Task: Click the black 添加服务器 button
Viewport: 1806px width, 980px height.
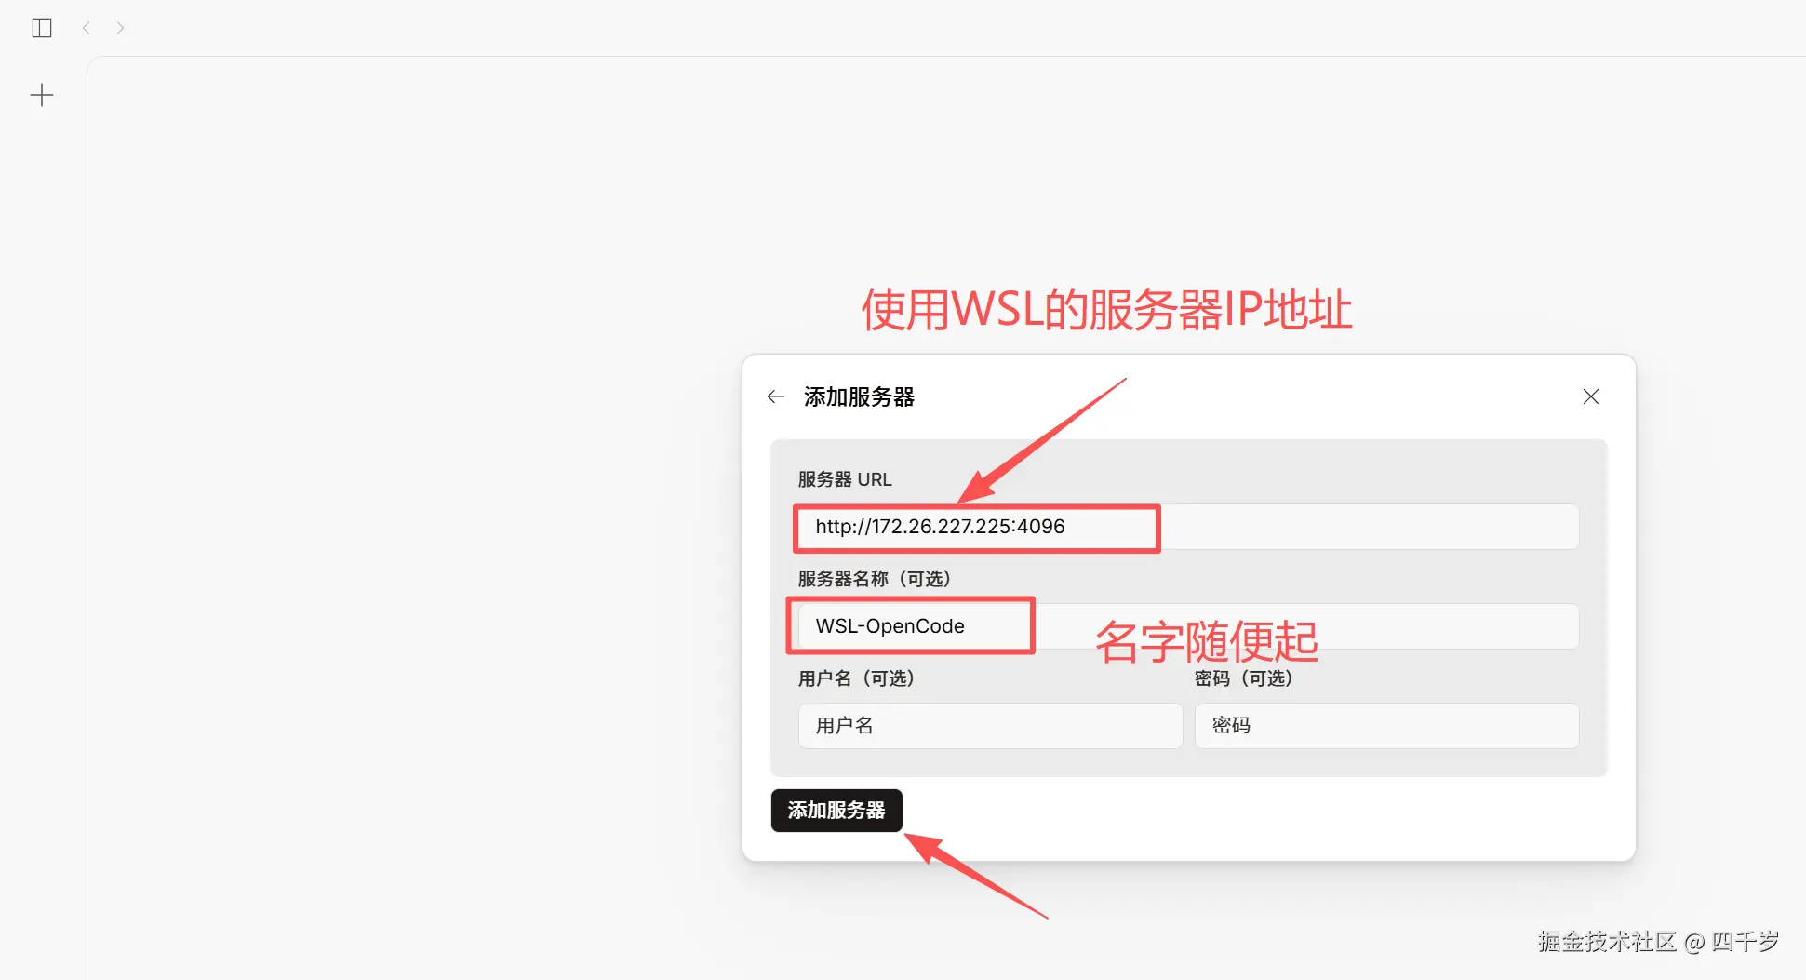Action: coord(836,811)
